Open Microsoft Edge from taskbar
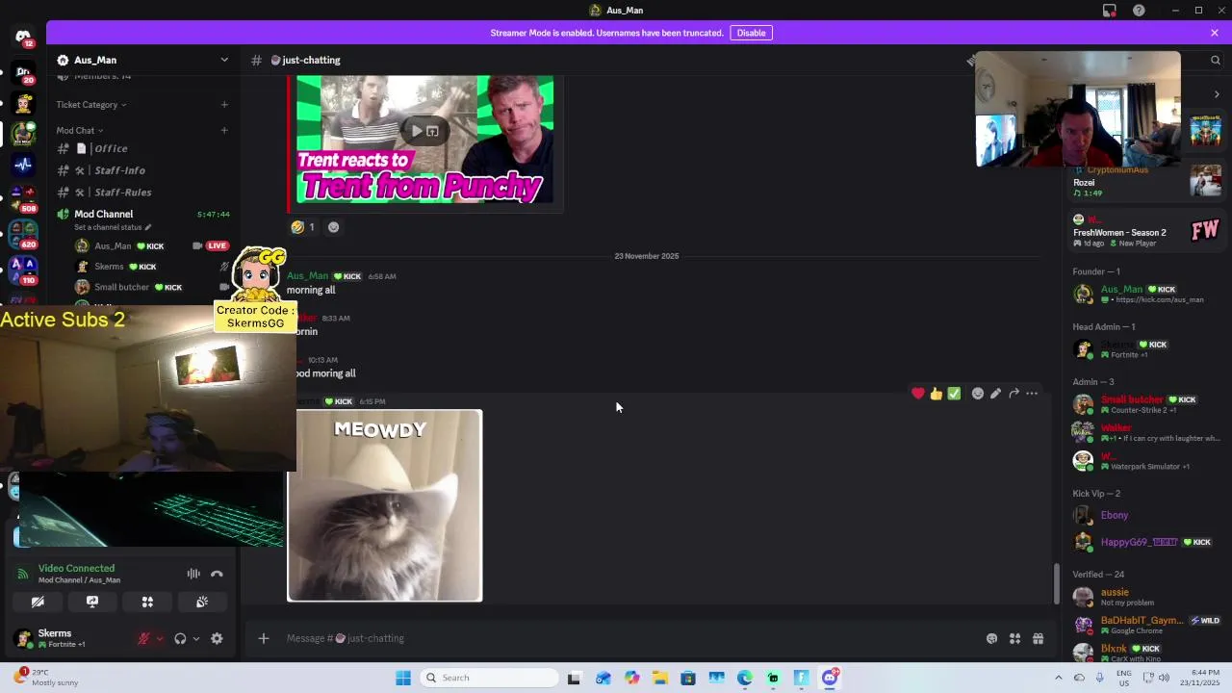Image resolution: width=1232 pixels, height=693 pixels. pyautogui.click(x=745, y=678)
